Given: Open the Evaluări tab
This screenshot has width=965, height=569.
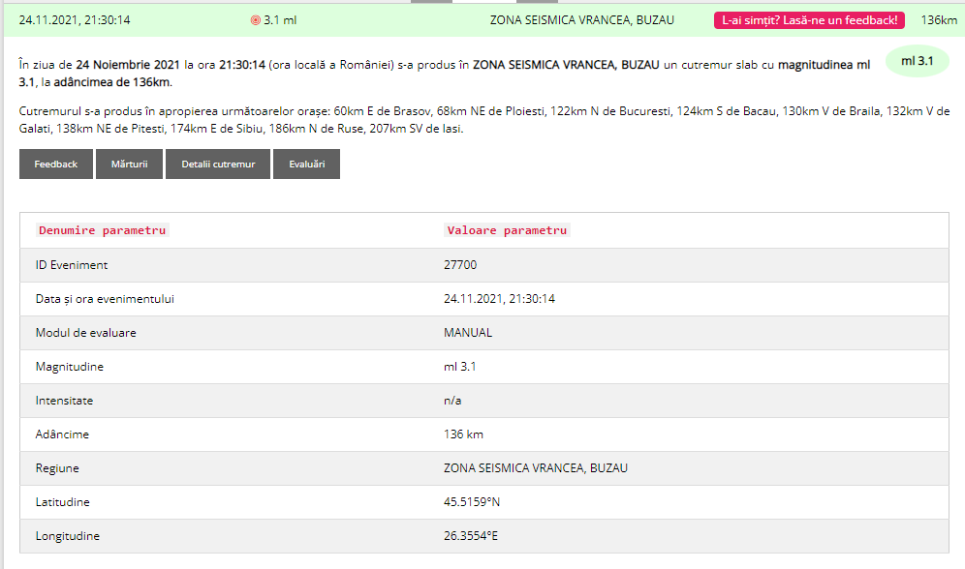Looking at the screenshot, I should (x=306, y=165).
